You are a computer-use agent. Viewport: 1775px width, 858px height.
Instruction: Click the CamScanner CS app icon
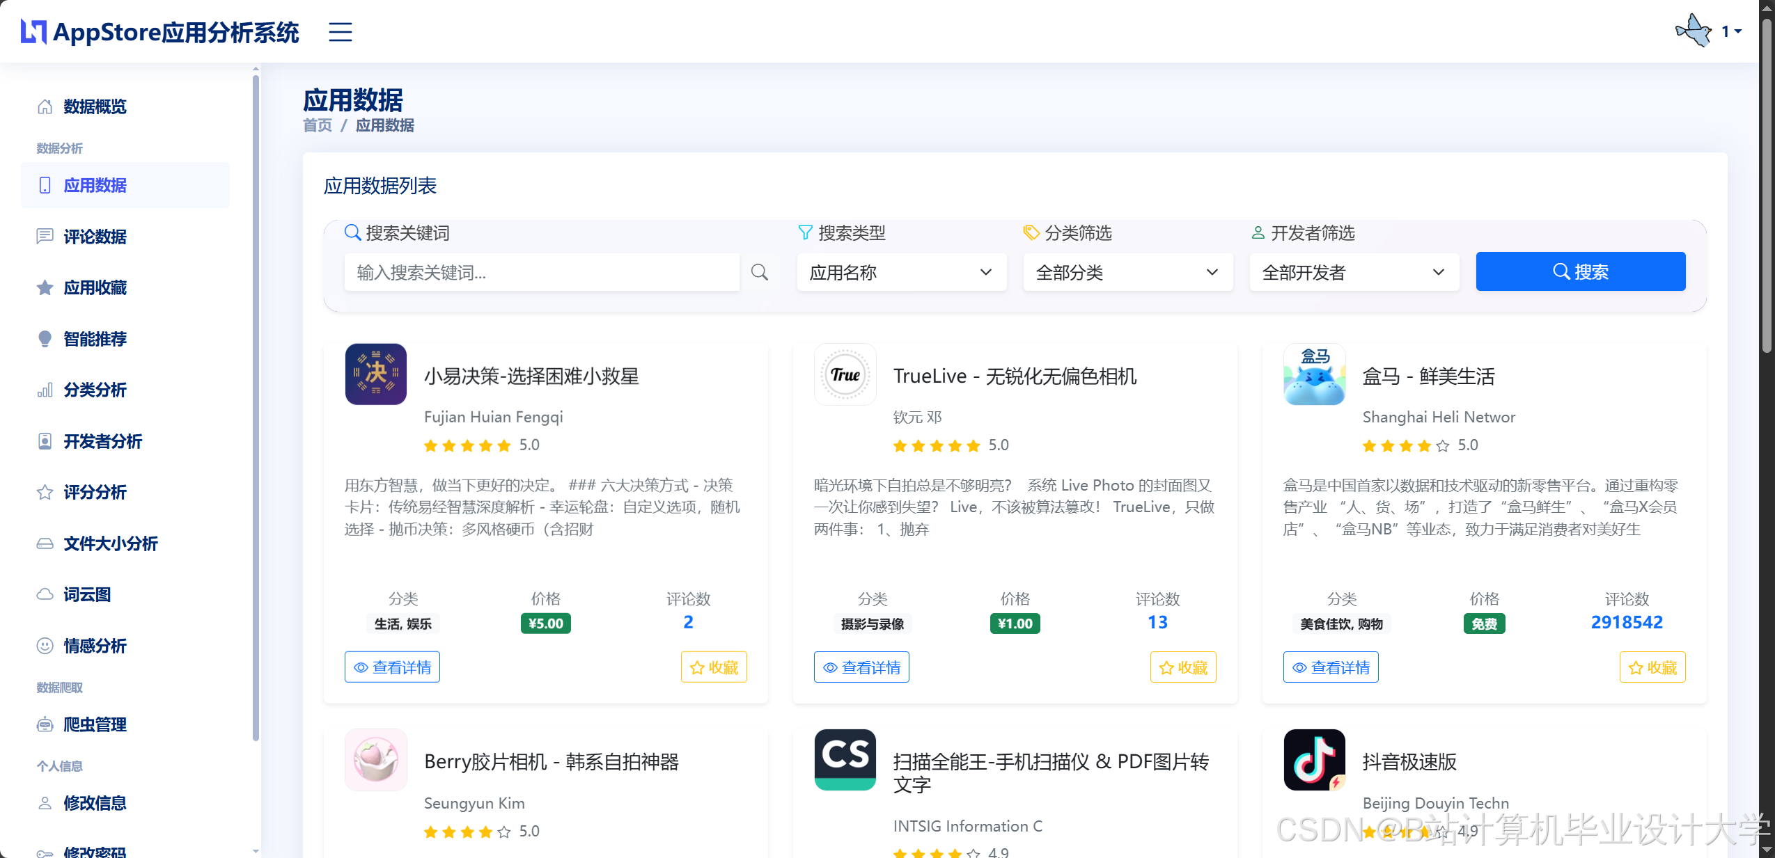(845, 760)
